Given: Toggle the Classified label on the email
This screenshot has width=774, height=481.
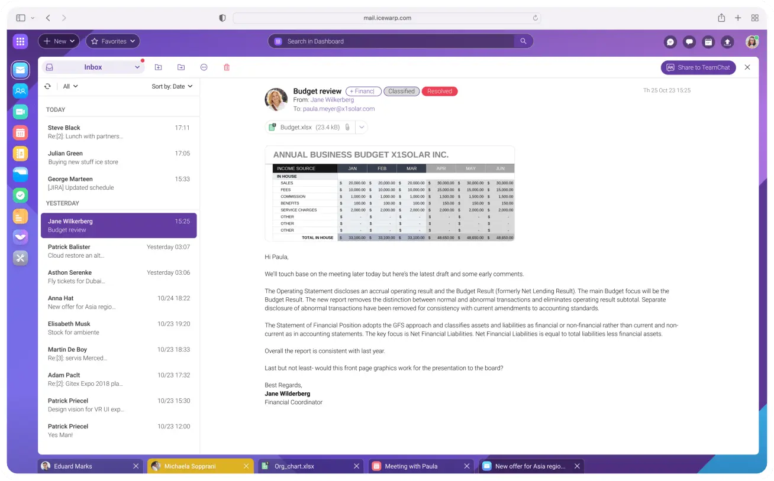Looking at the screenshot, I should click(401, 91).
